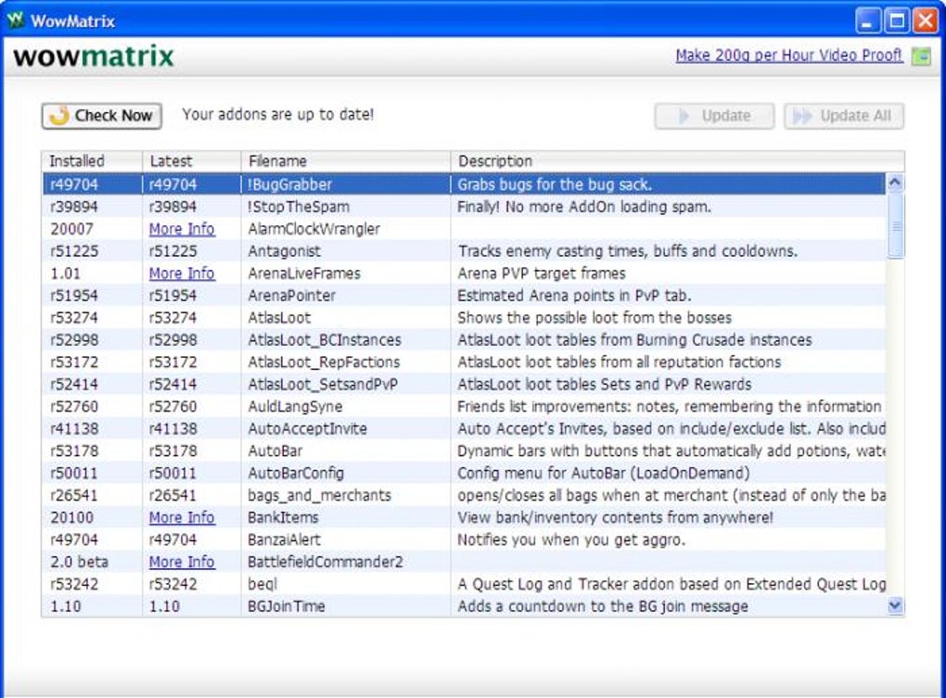946x698 pixels.
Task: Select the AutoBar filename
Action: point(275,451)
